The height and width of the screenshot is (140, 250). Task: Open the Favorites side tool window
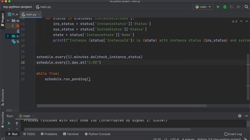[3, 120]
